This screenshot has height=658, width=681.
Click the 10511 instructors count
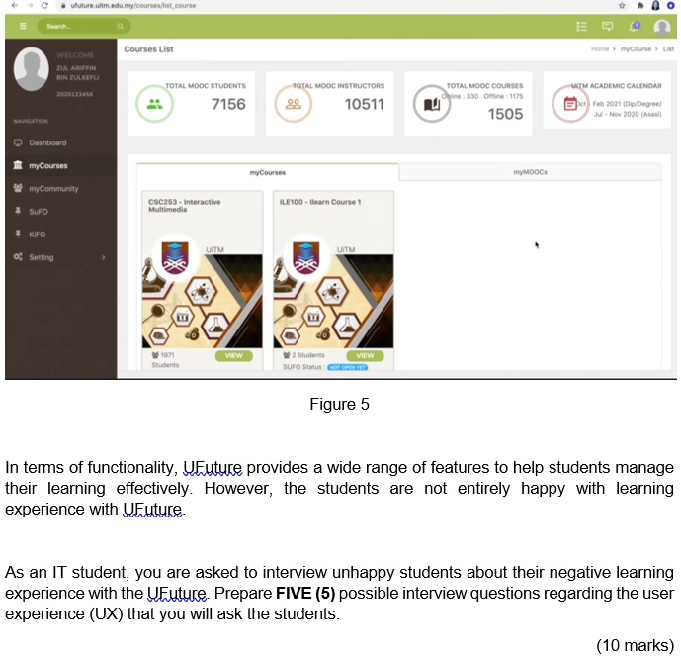(x=365, y=104)
